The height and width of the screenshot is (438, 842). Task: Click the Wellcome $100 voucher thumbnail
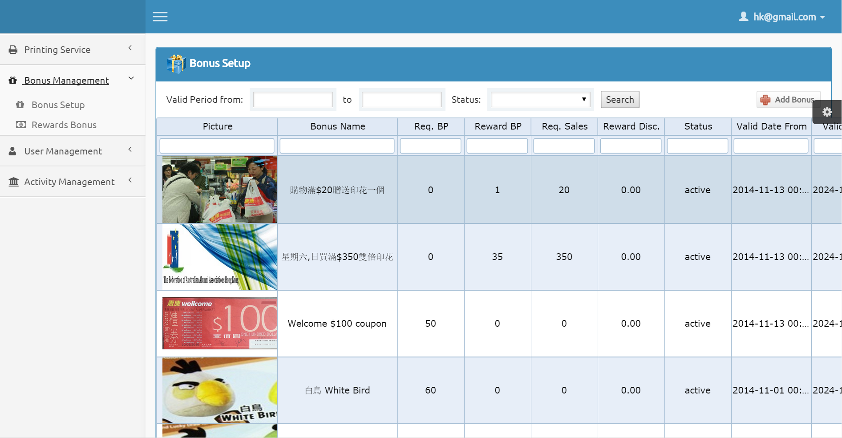click(220, 323)
